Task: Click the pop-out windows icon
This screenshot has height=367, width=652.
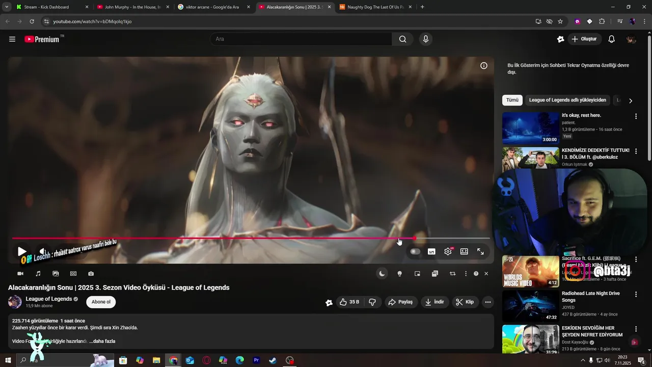Action: point(435,274)
